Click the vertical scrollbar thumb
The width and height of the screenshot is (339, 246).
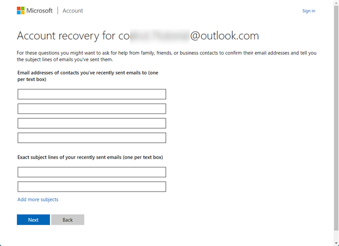pyautogui.click(x=336, y=118)
